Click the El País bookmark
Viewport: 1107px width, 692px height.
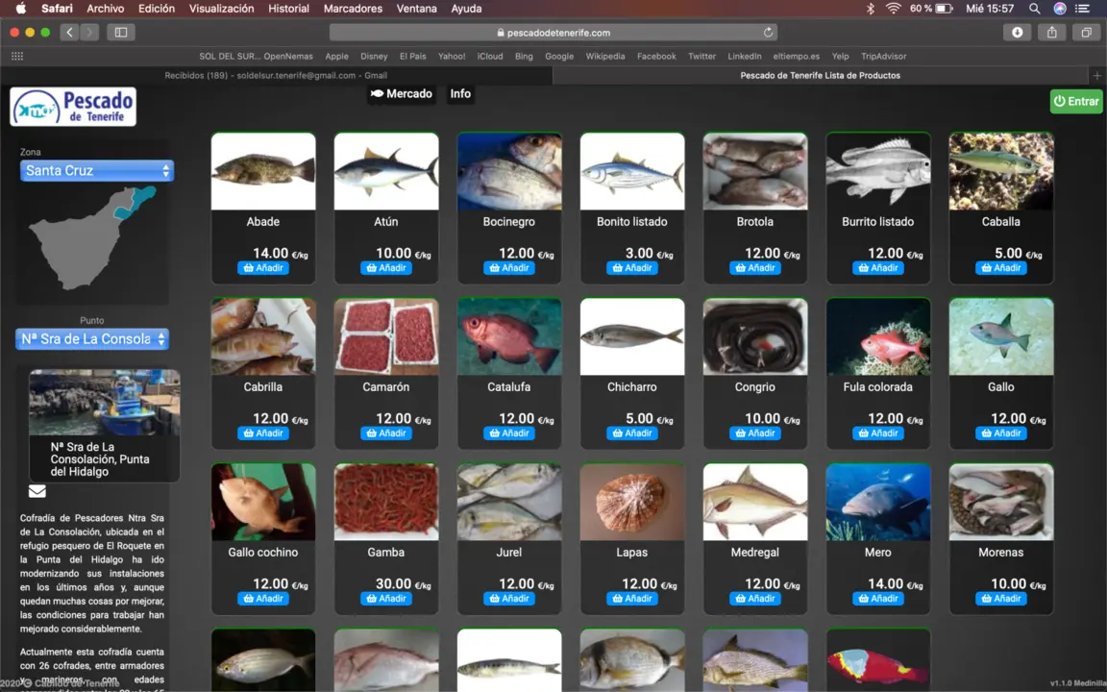(413, 57)
